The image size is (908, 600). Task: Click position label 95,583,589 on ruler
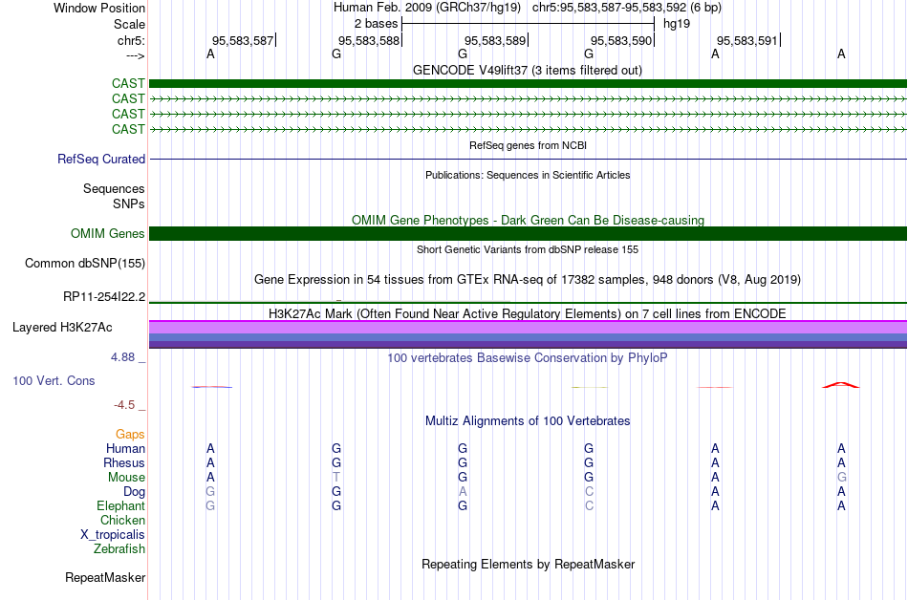[495, 40]
